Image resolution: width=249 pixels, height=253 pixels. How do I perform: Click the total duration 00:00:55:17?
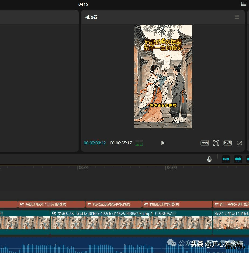coord(121,143)
